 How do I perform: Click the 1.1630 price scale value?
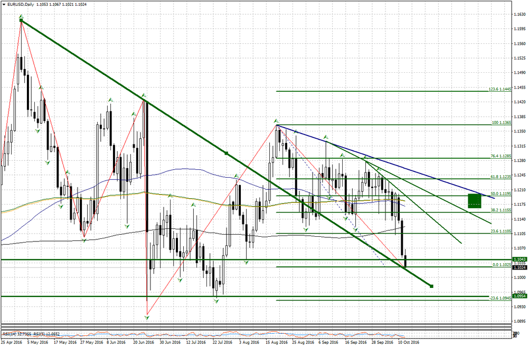(520, 14)
